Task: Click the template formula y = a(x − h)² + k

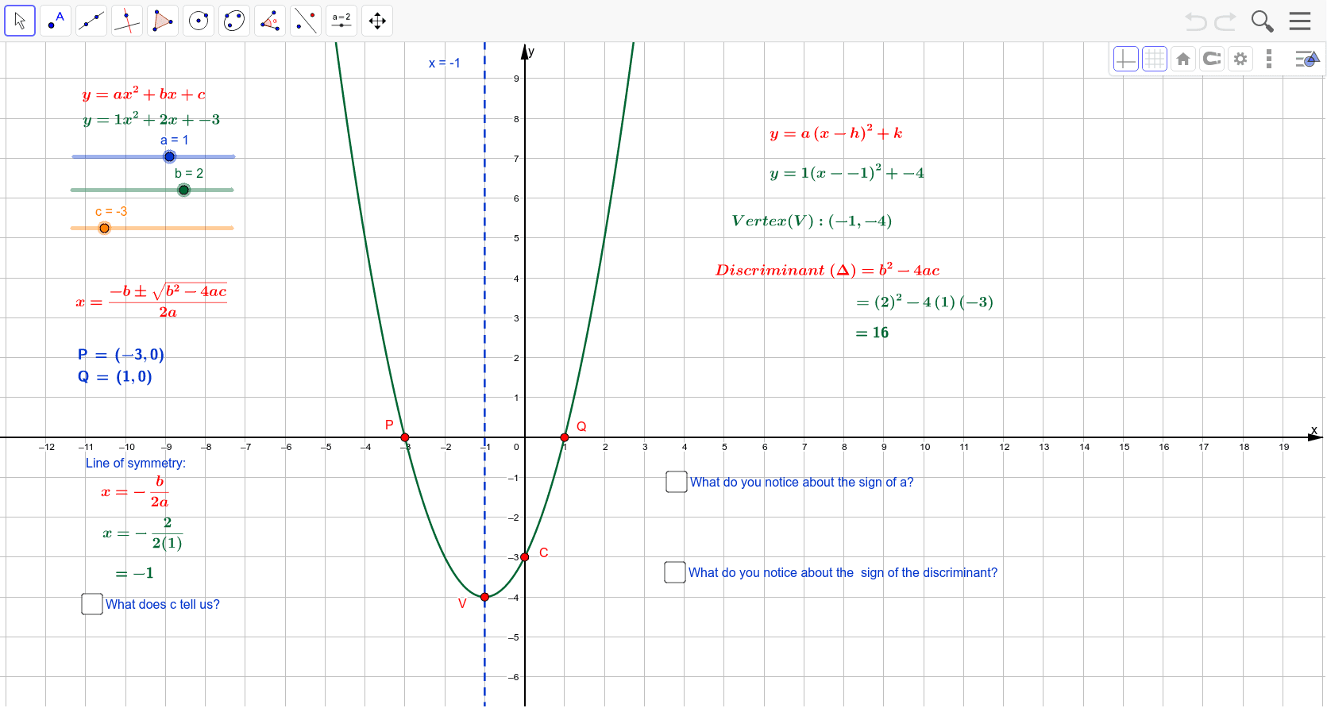Action: (836, 133)
